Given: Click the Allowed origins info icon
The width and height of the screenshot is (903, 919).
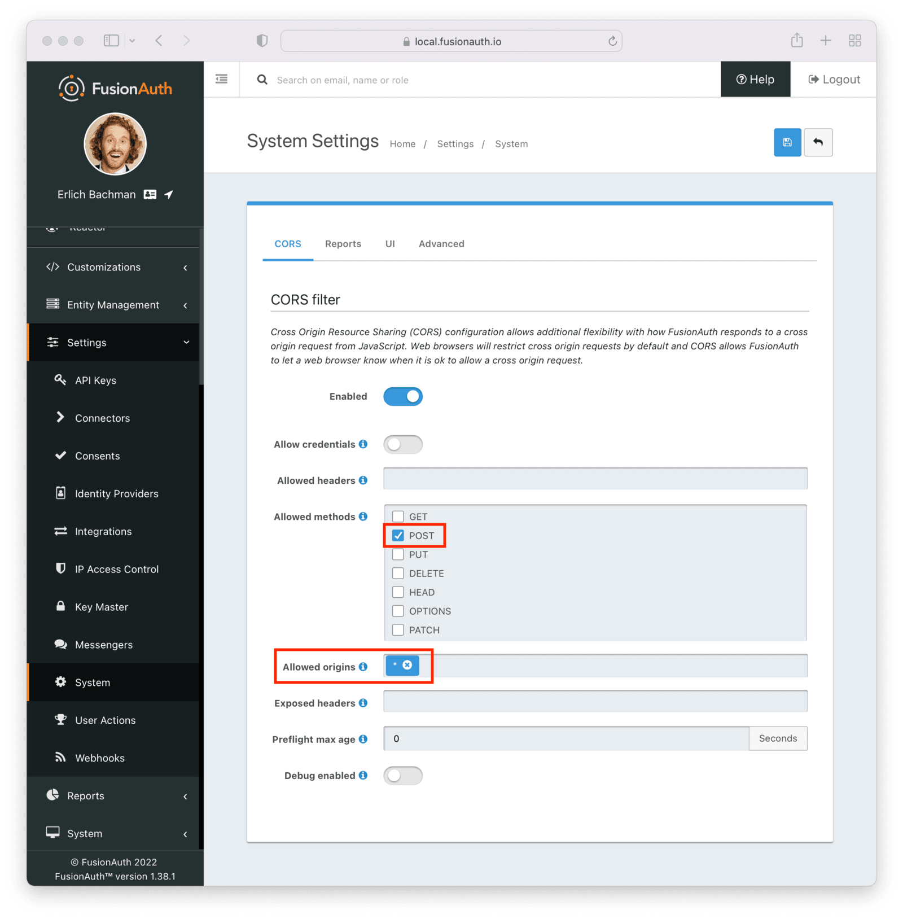Looking at the screenshot, I should 363,667.
